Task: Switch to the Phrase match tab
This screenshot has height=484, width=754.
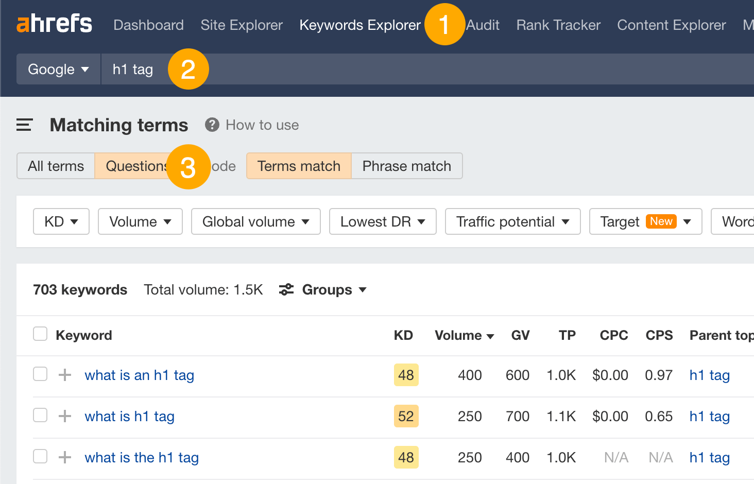Action: tap(406, 166)
